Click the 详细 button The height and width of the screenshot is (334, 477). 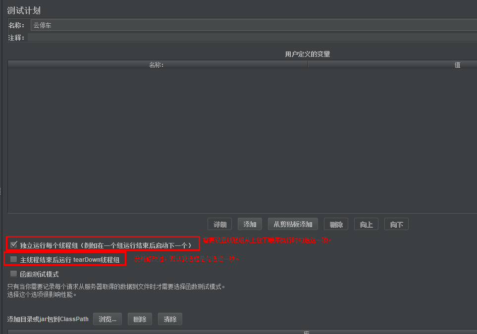(219, 224)
